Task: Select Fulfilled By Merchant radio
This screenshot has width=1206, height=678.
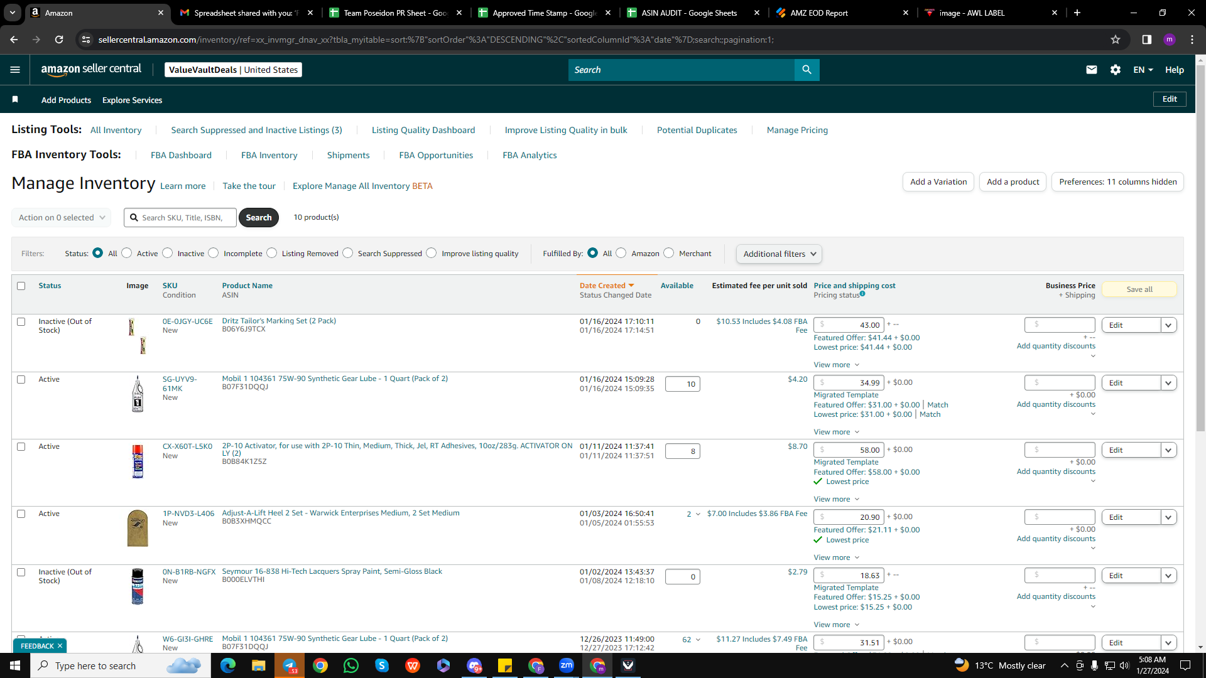Action: pos(669,253)
